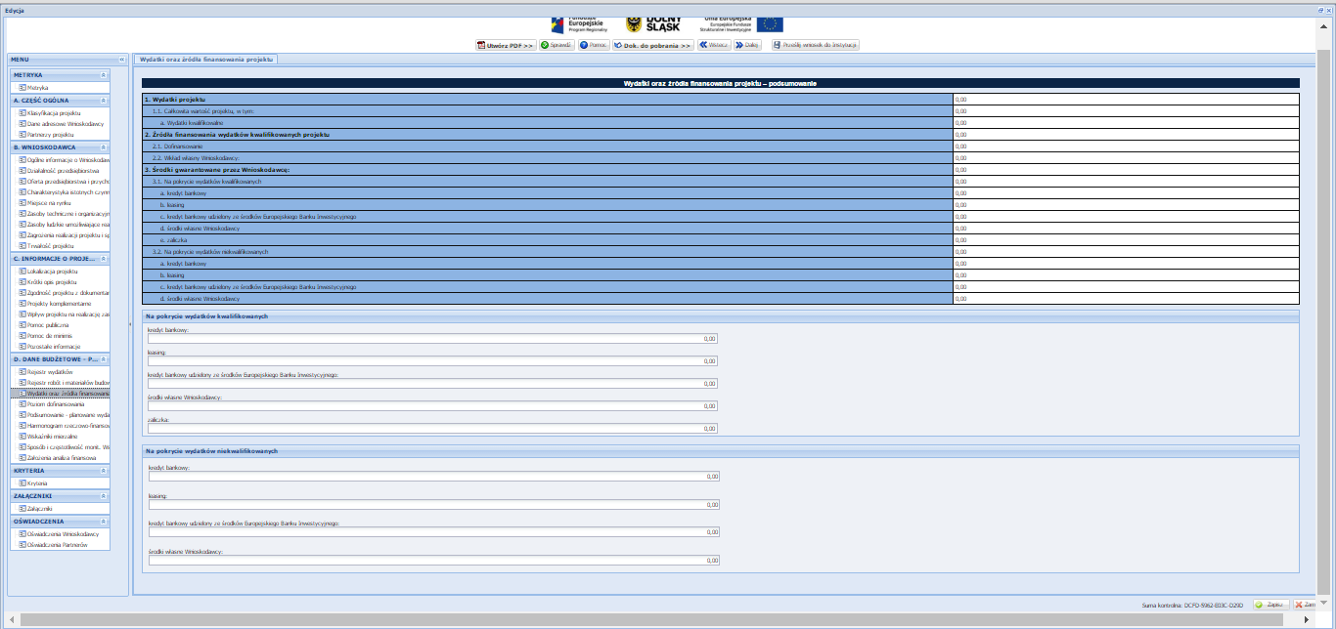Open Zasoby ludzkie item
1336x629 pixels.
tap(65, 224)
